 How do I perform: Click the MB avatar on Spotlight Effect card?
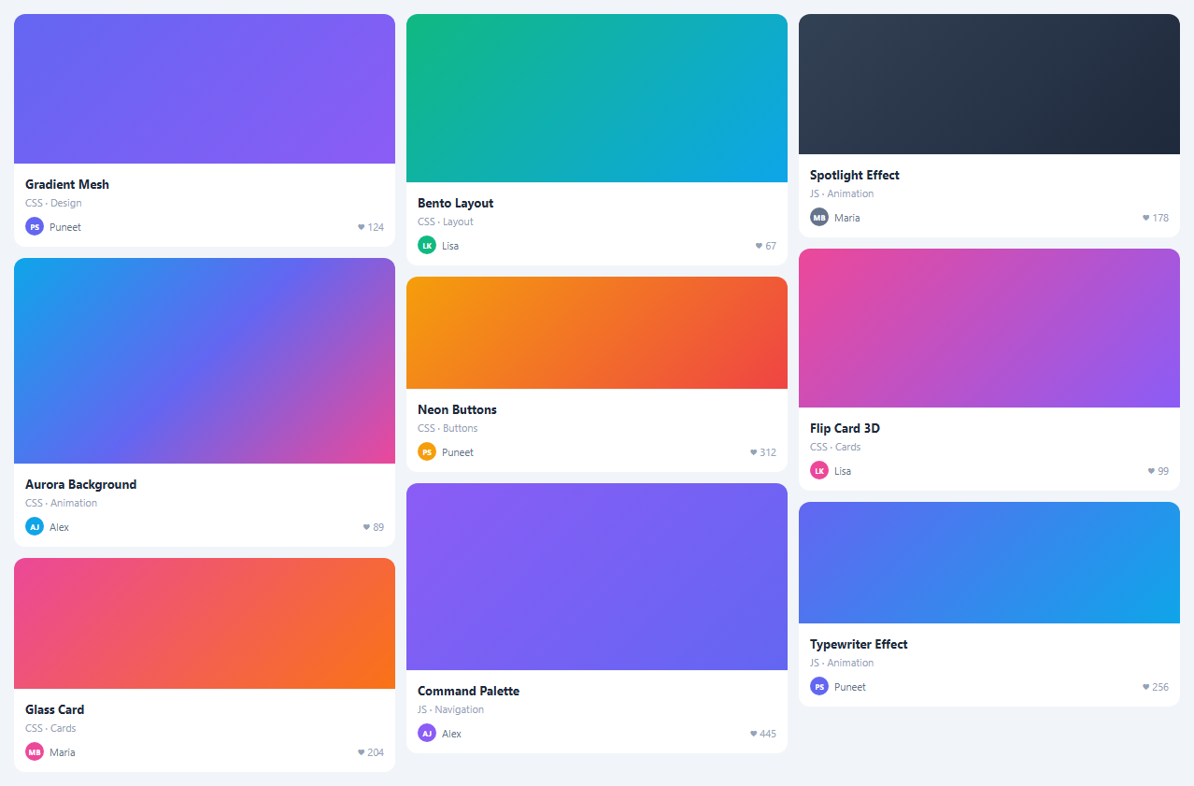pos(819,217)
